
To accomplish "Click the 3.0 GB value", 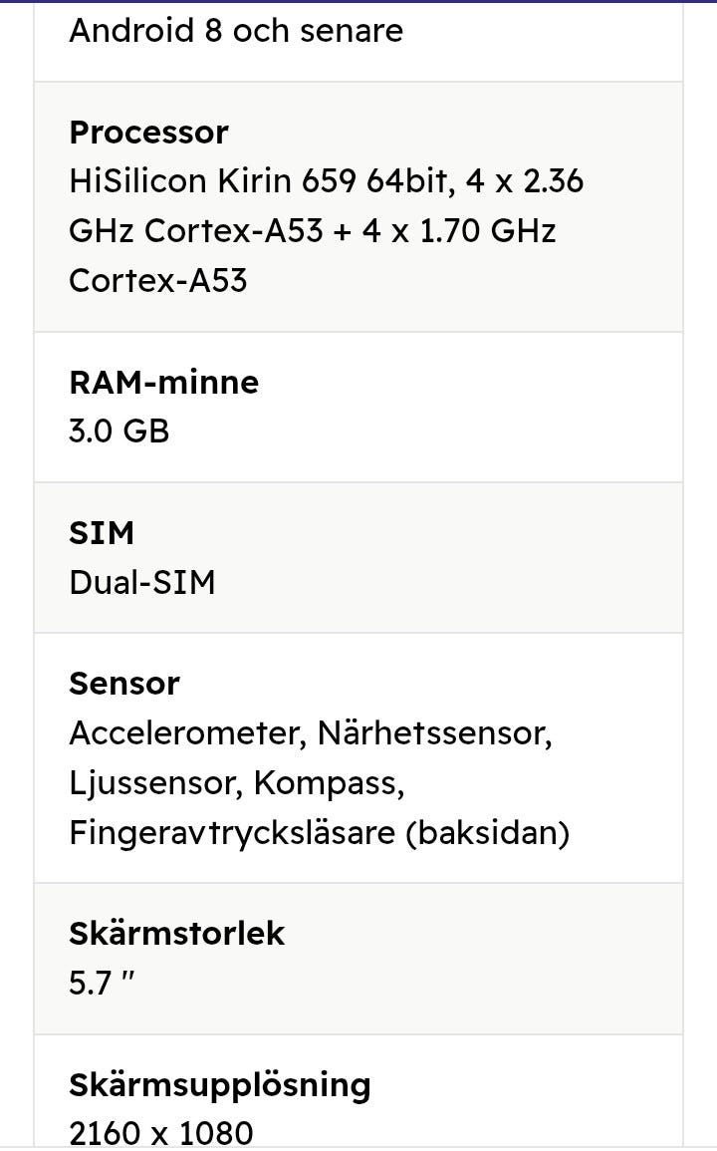I will tap(119, 432).
